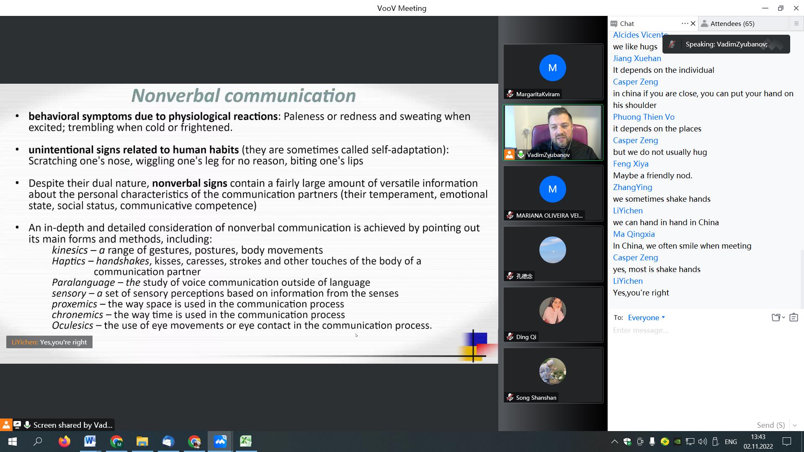Open Windows Security tray icon
Image resolution: width=804 pixels, height=452 pixels.
[x=627, y=442]
